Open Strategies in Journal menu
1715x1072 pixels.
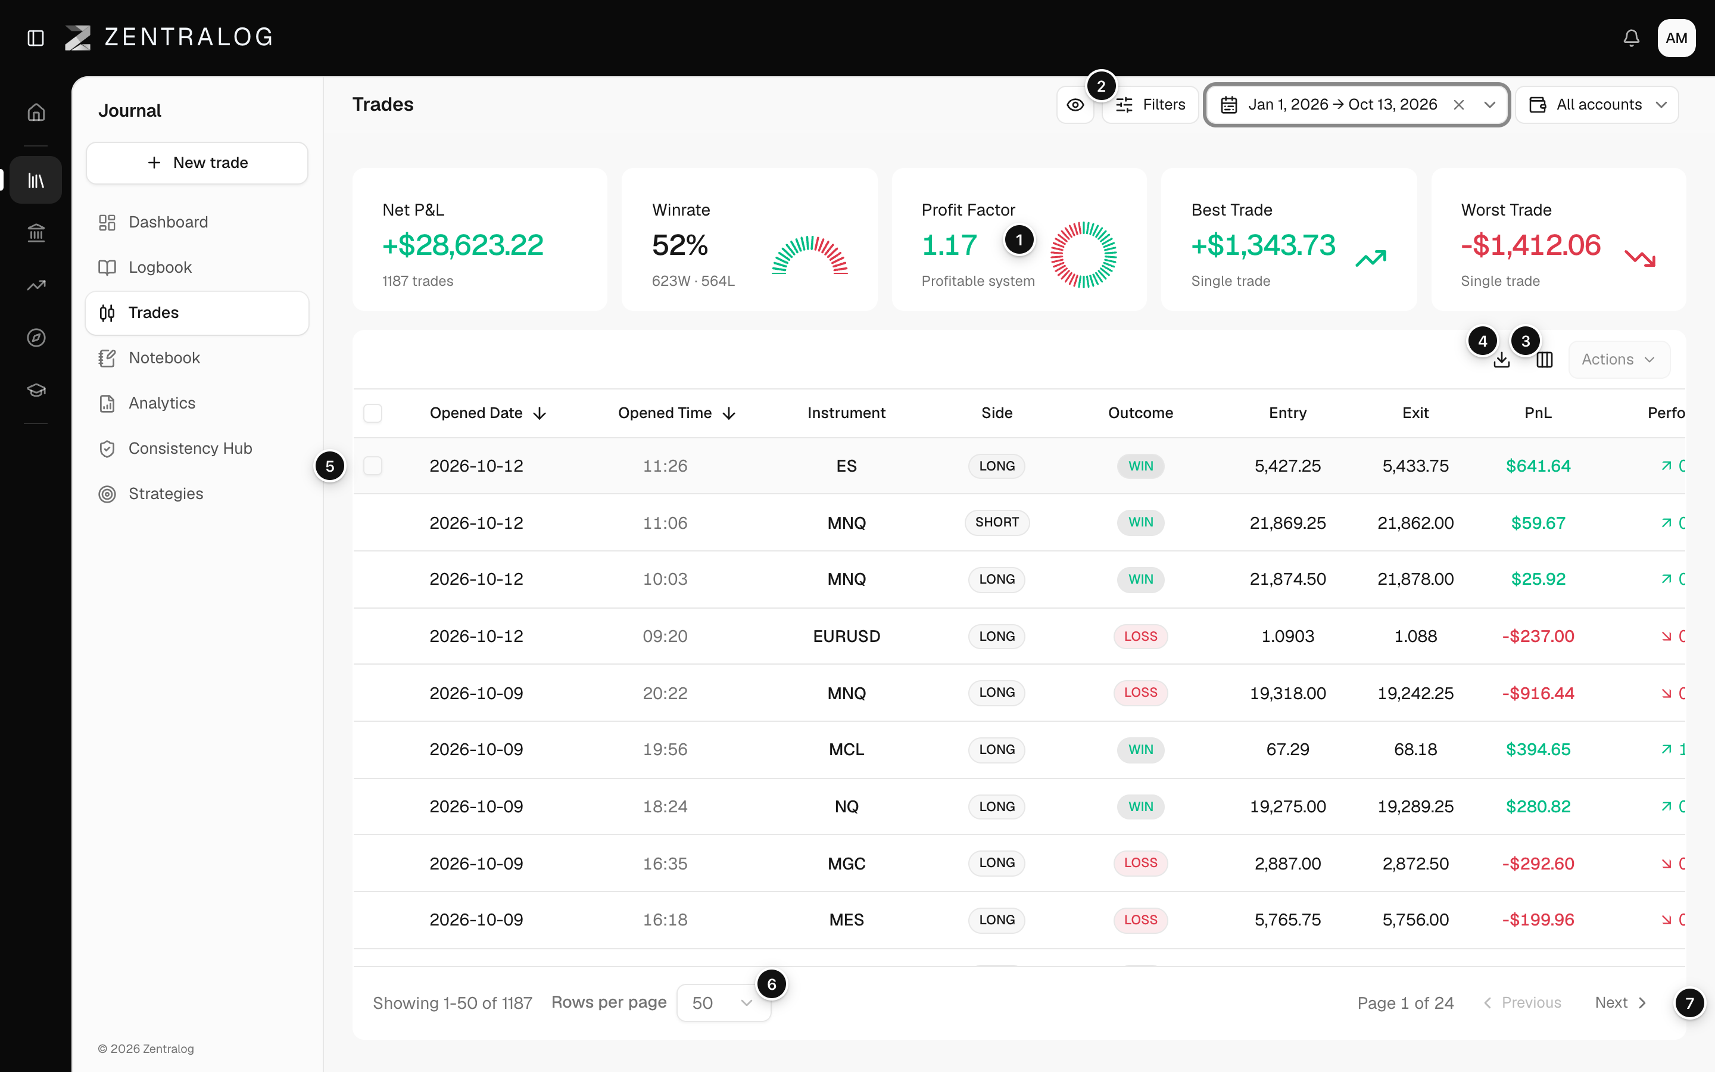pyautogui.click(x=197, y=494)
